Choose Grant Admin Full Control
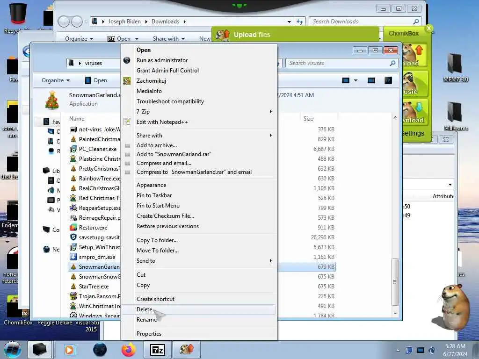Image resolution: width=479 pixels, height=359 pixels. tap(167, 71)
